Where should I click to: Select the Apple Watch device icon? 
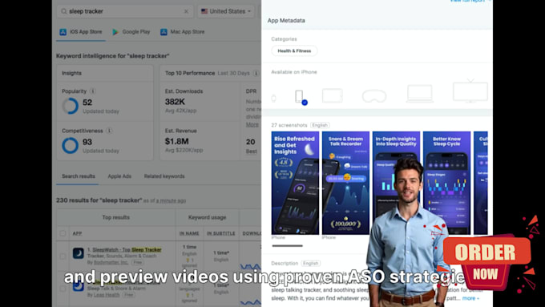pos(274,99)
